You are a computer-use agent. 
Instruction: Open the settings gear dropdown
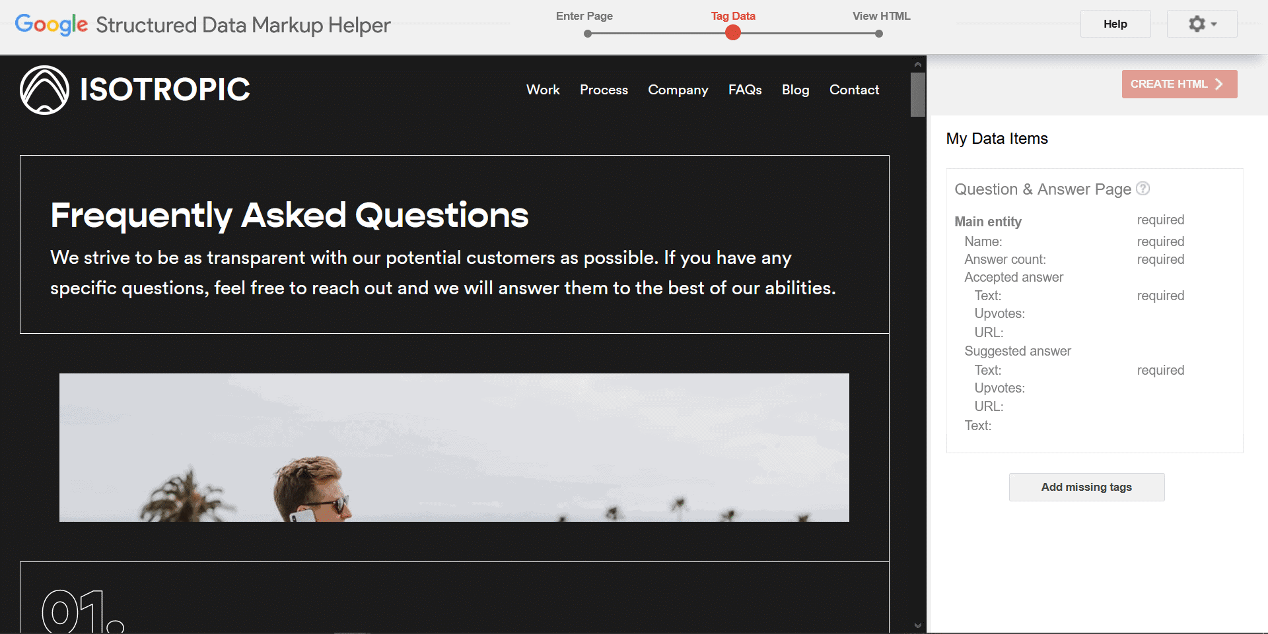tap(1202, 24)
